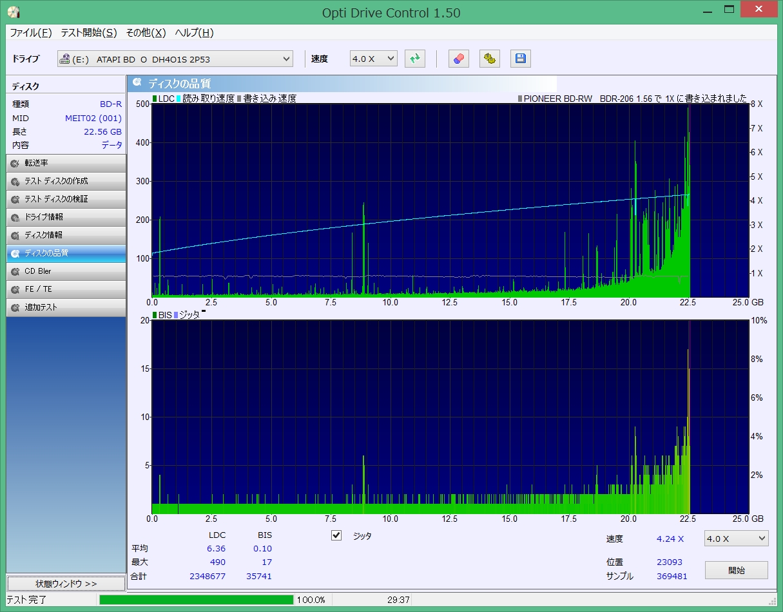Viewport: 783px width, 612px height.
Task: Select 追加テスト extra tests in sidebar
Action: click(x=66, y=307)
